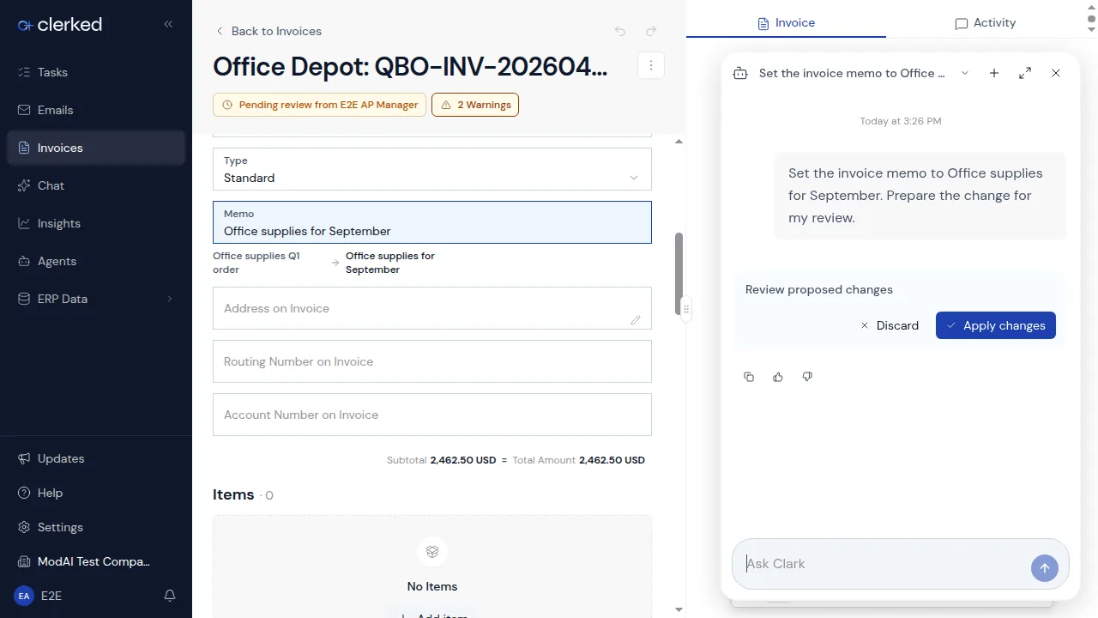Screen dimensions: 1098x618
Task: Click the user chat message bubble
Action: click(x=920, y=196)
